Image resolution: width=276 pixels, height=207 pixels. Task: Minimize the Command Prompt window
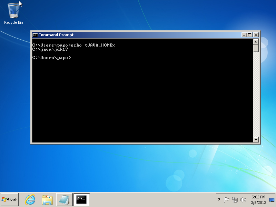click(244, 35)
